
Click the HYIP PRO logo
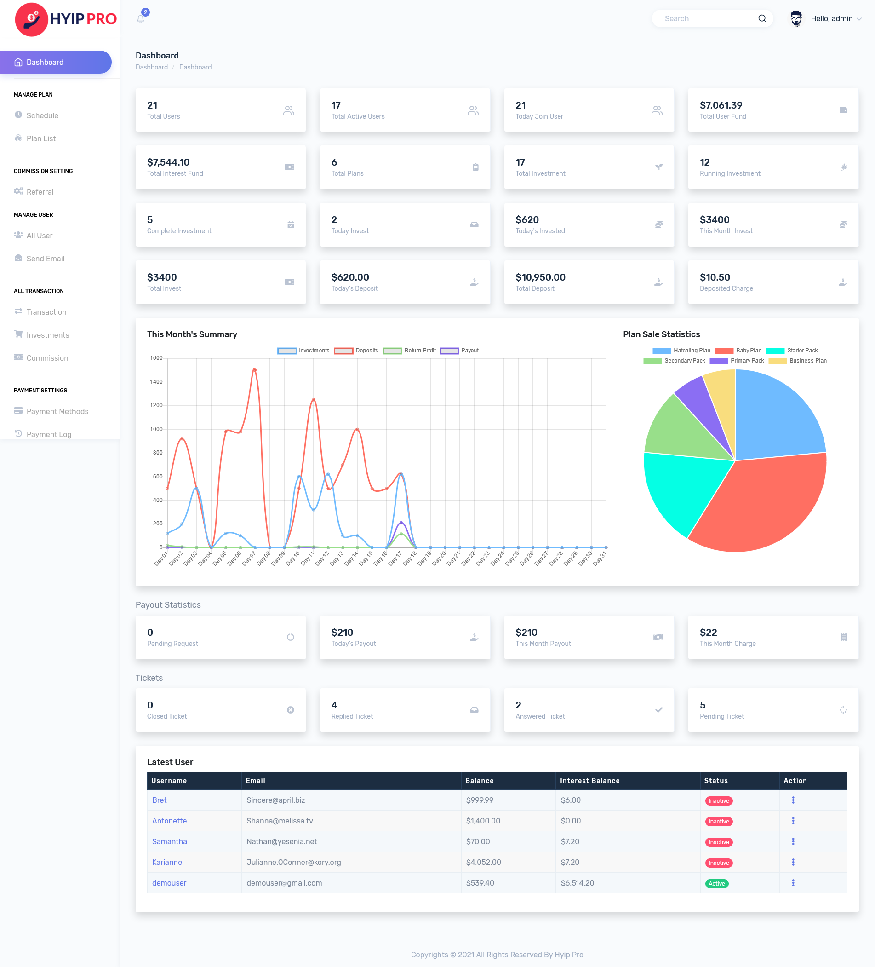pyautogui.click(x=66, y=19)
